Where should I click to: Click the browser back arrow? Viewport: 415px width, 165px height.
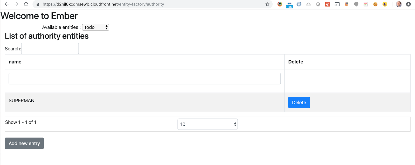[x=7, y=4]
